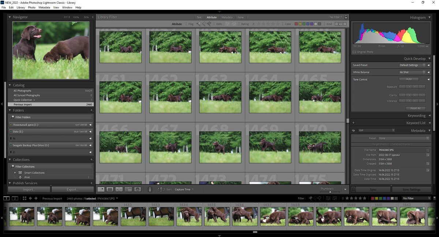Select Metadata tab in Library Filter

227,17
